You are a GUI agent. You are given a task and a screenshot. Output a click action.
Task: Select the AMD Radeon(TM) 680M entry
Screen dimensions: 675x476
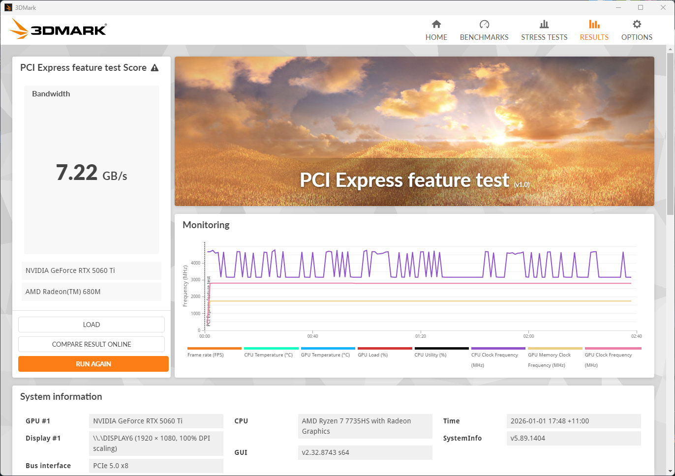[x=92, y=292]
